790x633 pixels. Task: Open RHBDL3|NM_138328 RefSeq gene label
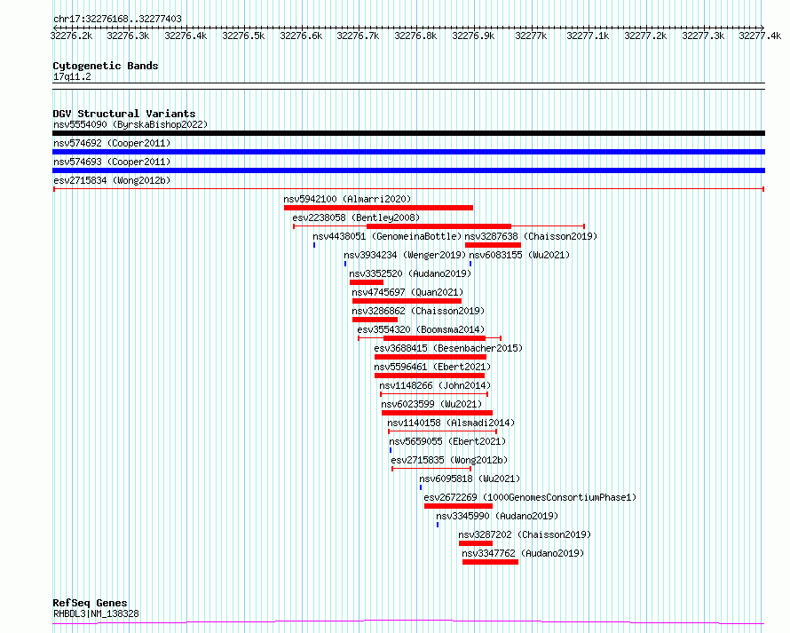click(x=96, y=613)
